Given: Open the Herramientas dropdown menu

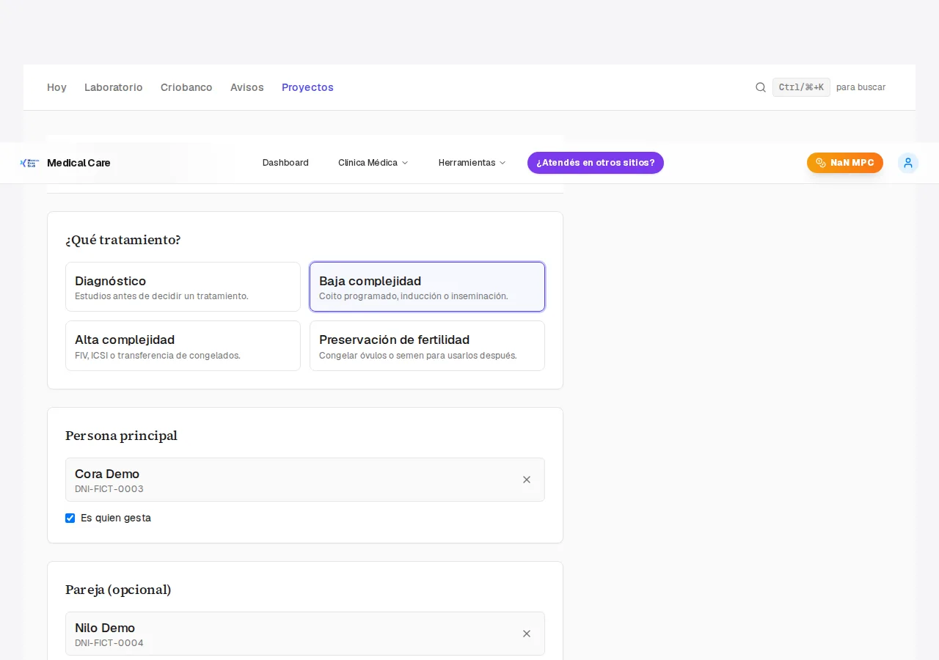Looking at the screenshot, I should (472, 163).
